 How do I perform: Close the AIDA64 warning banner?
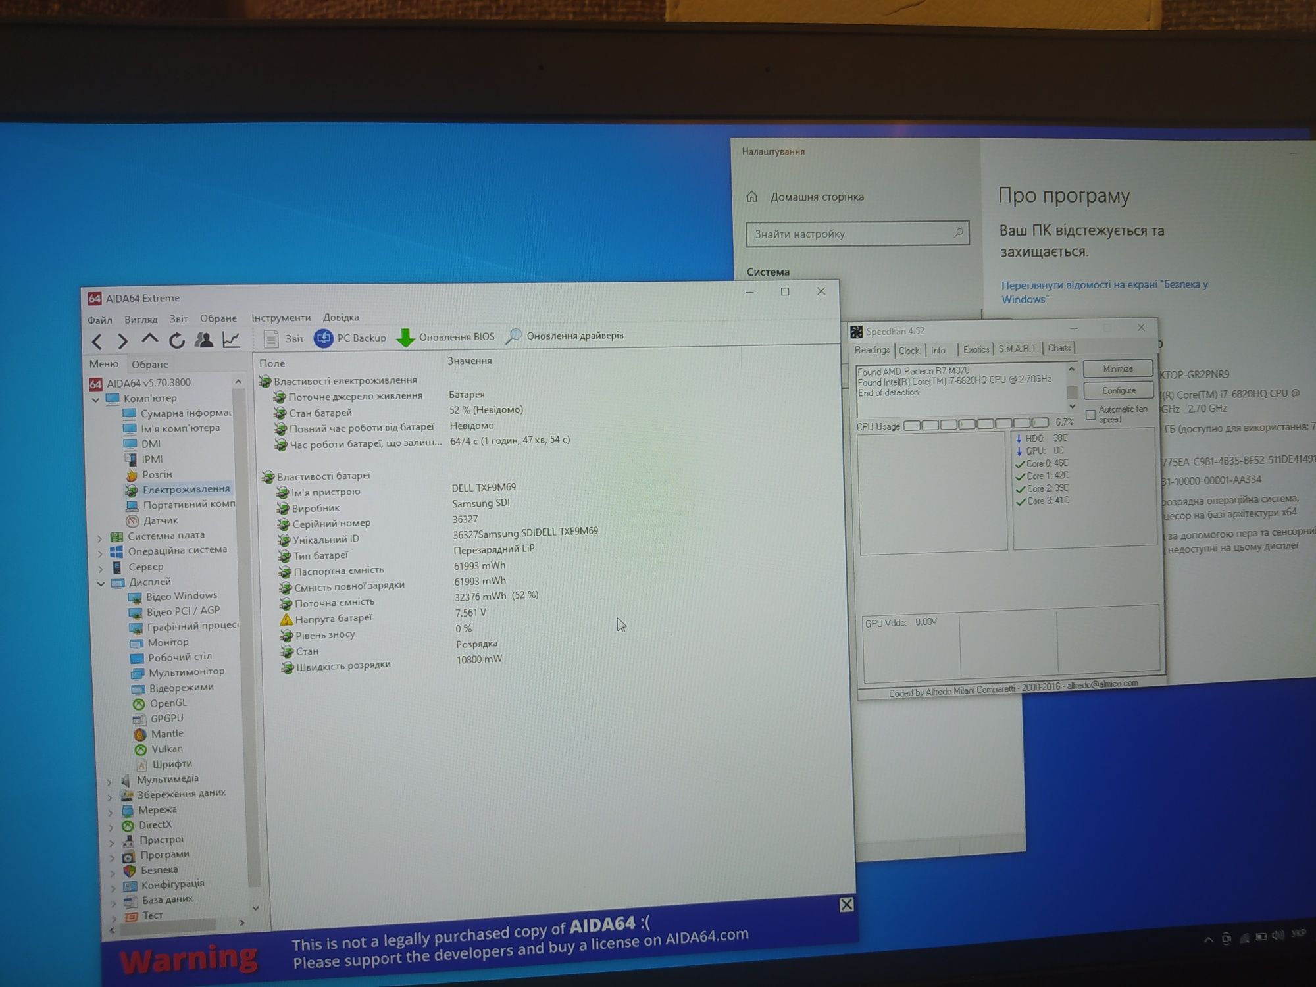(846, 905)
